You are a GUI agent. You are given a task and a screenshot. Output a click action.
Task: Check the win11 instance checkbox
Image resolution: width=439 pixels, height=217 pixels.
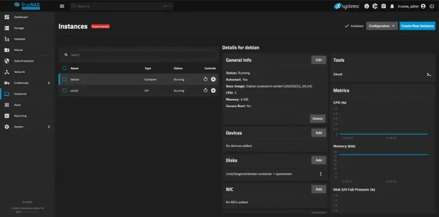(64, 90)
